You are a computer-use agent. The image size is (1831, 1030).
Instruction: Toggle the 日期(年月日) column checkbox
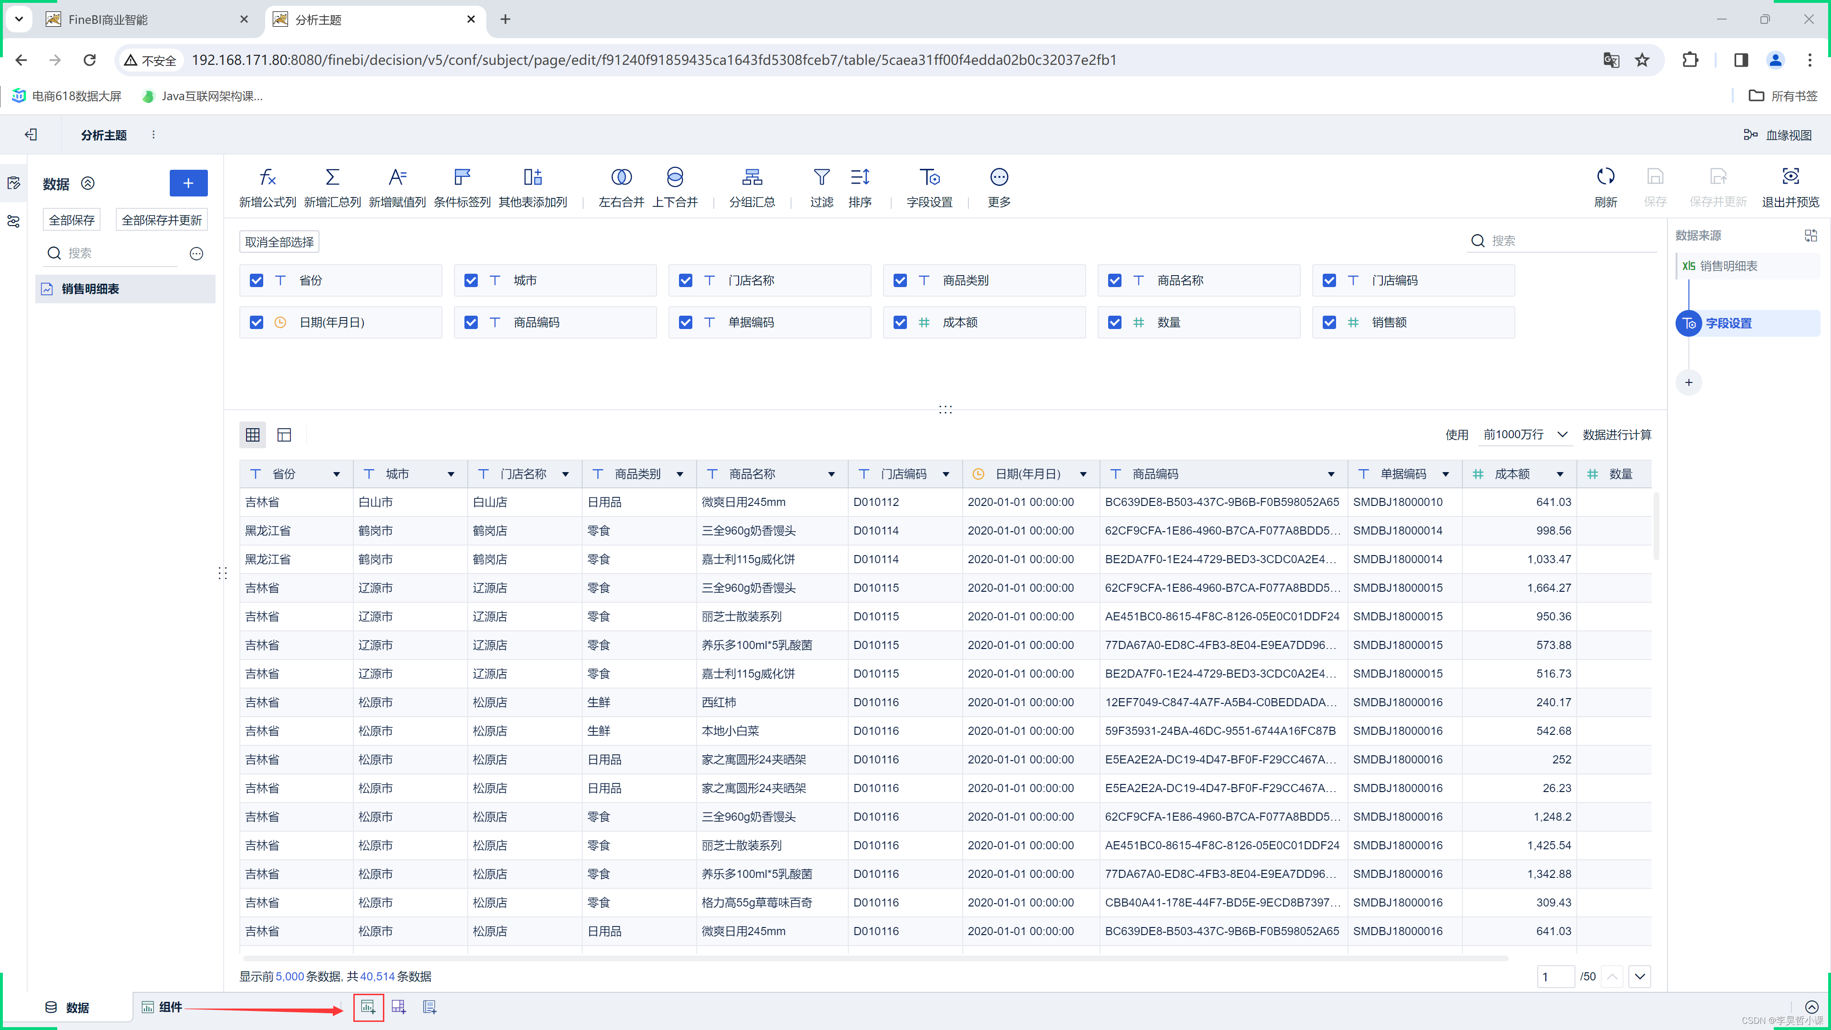tap(257, 322)
